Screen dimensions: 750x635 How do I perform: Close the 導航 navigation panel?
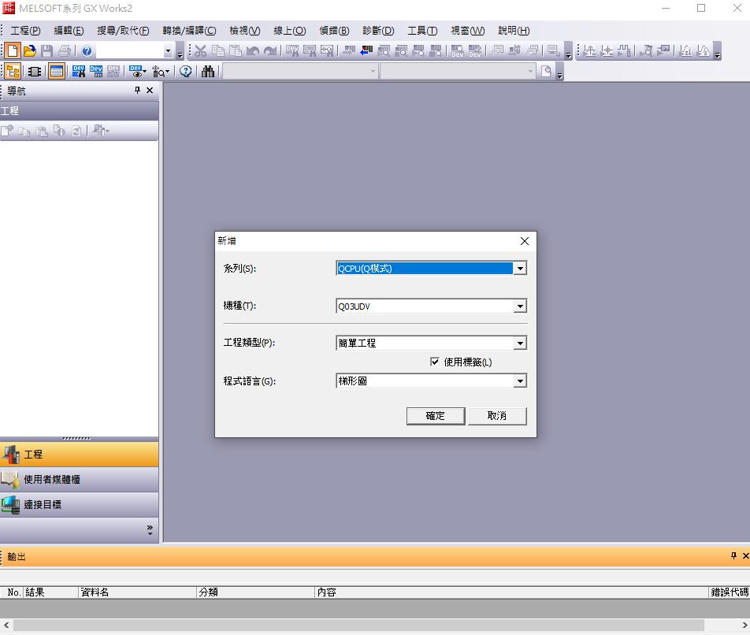[150, 90]
